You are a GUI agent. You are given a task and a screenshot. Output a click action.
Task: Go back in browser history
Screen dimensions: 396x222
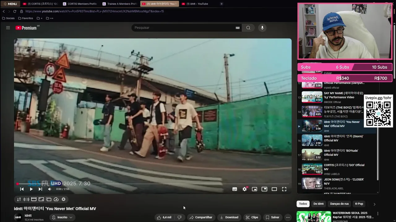pyautogui.click(x=4, y=11)
